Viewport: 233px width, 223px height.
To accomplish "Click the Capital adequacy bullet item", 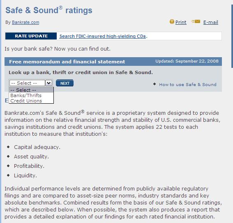I will (x=37, y=147).
